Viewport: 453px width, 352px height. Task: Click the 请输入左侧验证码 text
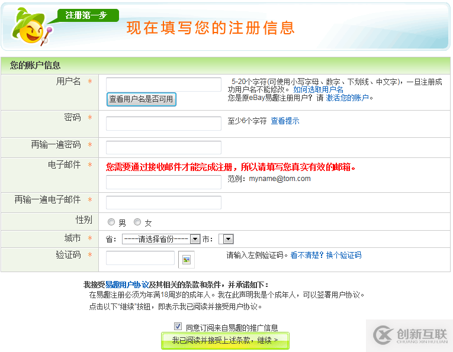pyautogui.click(x=256, y=255)
